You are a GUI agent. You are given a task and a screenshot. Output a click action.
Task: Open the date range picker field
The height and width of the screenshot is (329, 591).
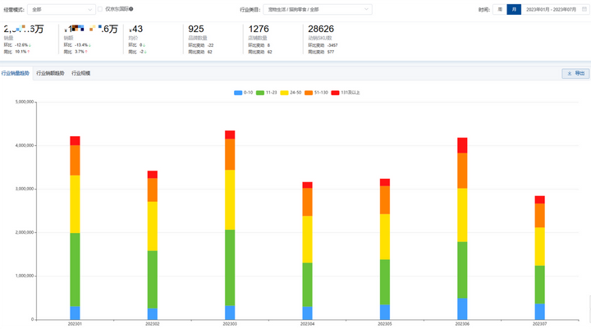click(555, 9)
